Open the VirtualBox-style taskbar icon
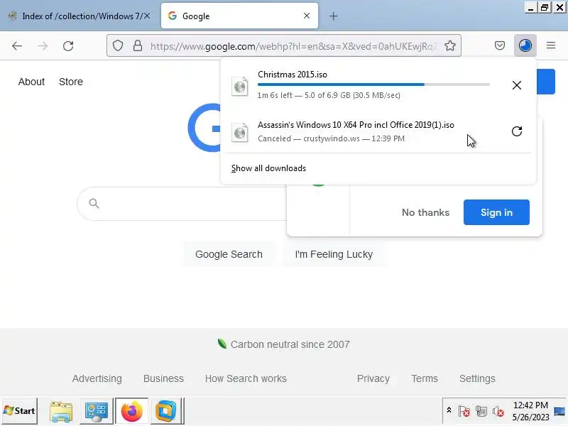568x426 pixels. click(x=165, y=411)
